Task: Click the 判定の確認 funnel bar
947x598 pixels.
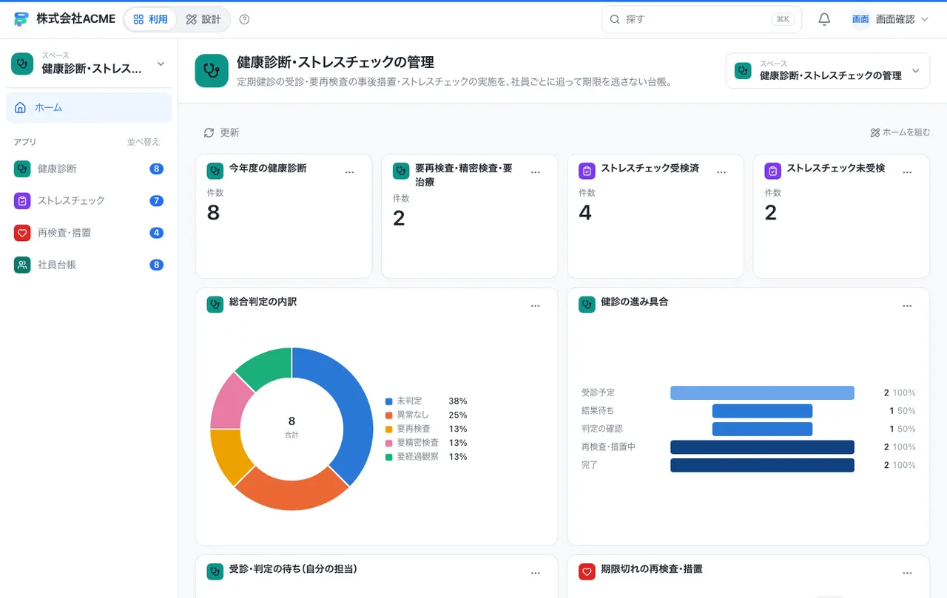Action: click(762, 429)
